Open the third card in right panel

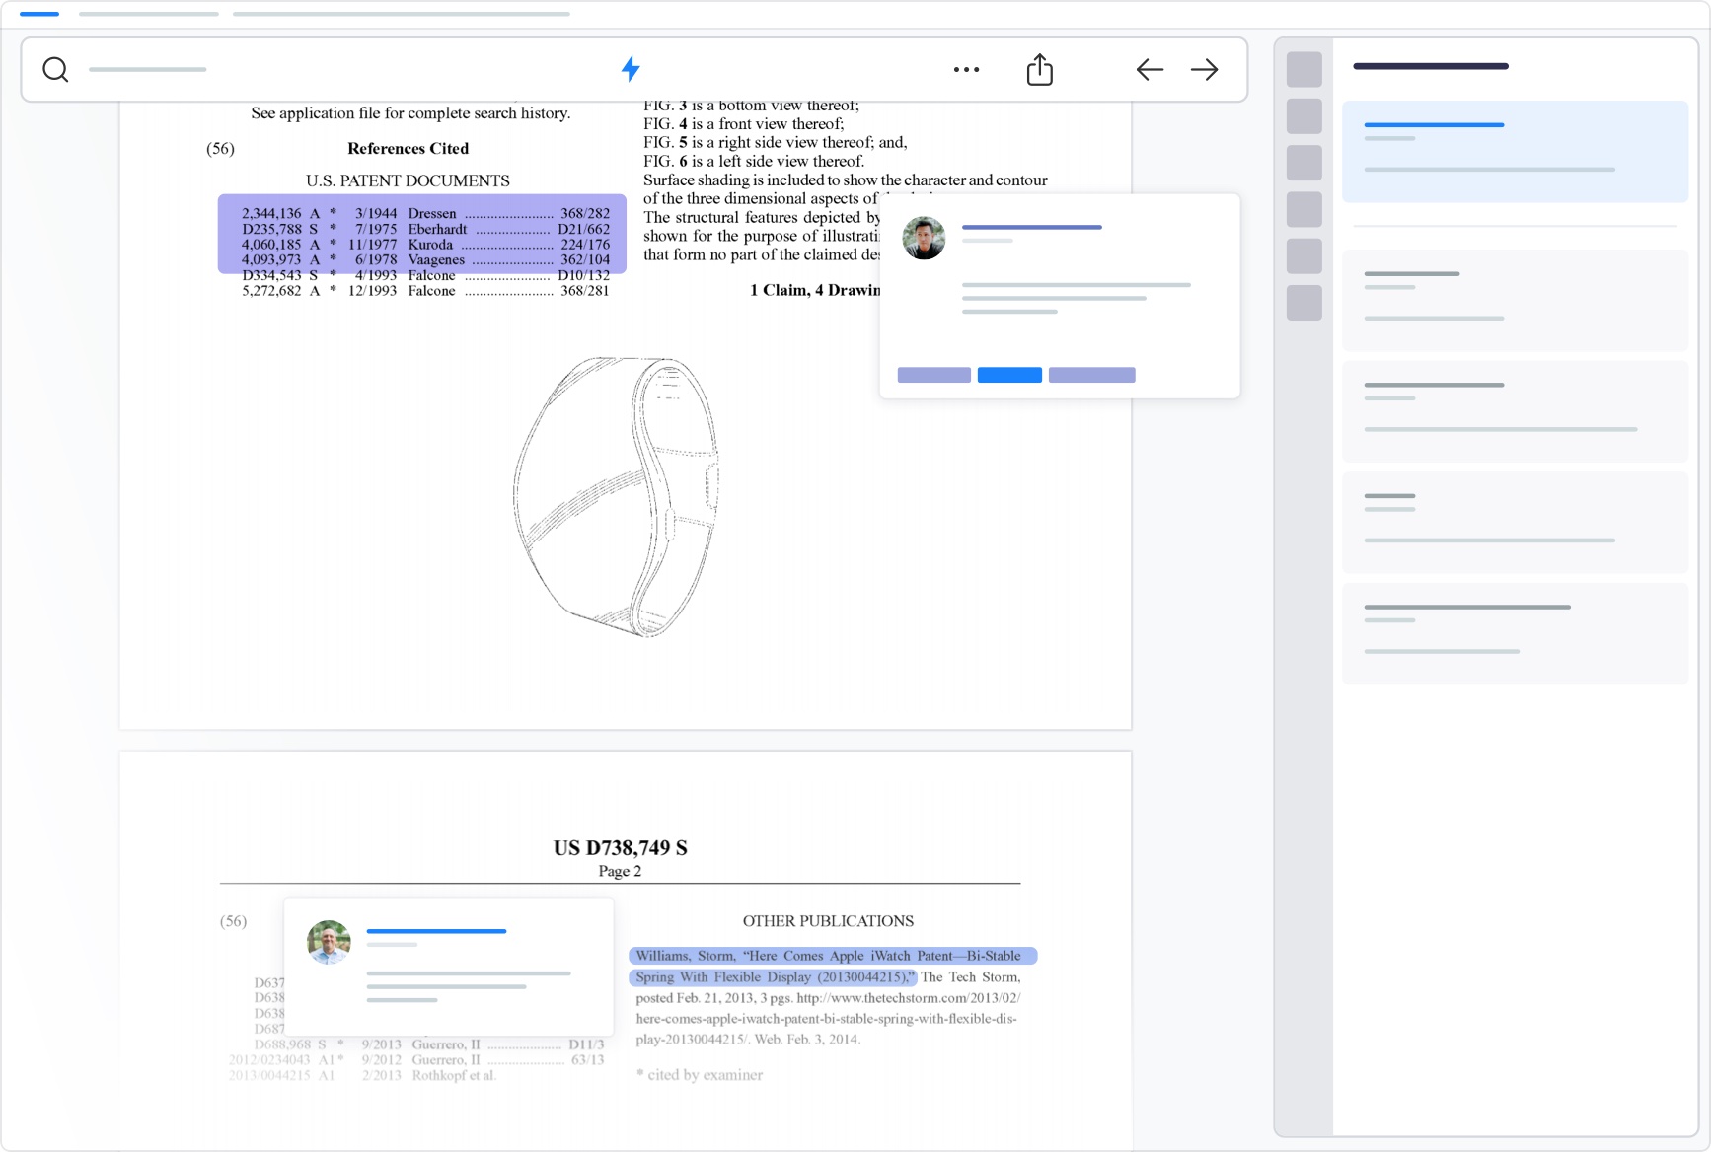1515,411
